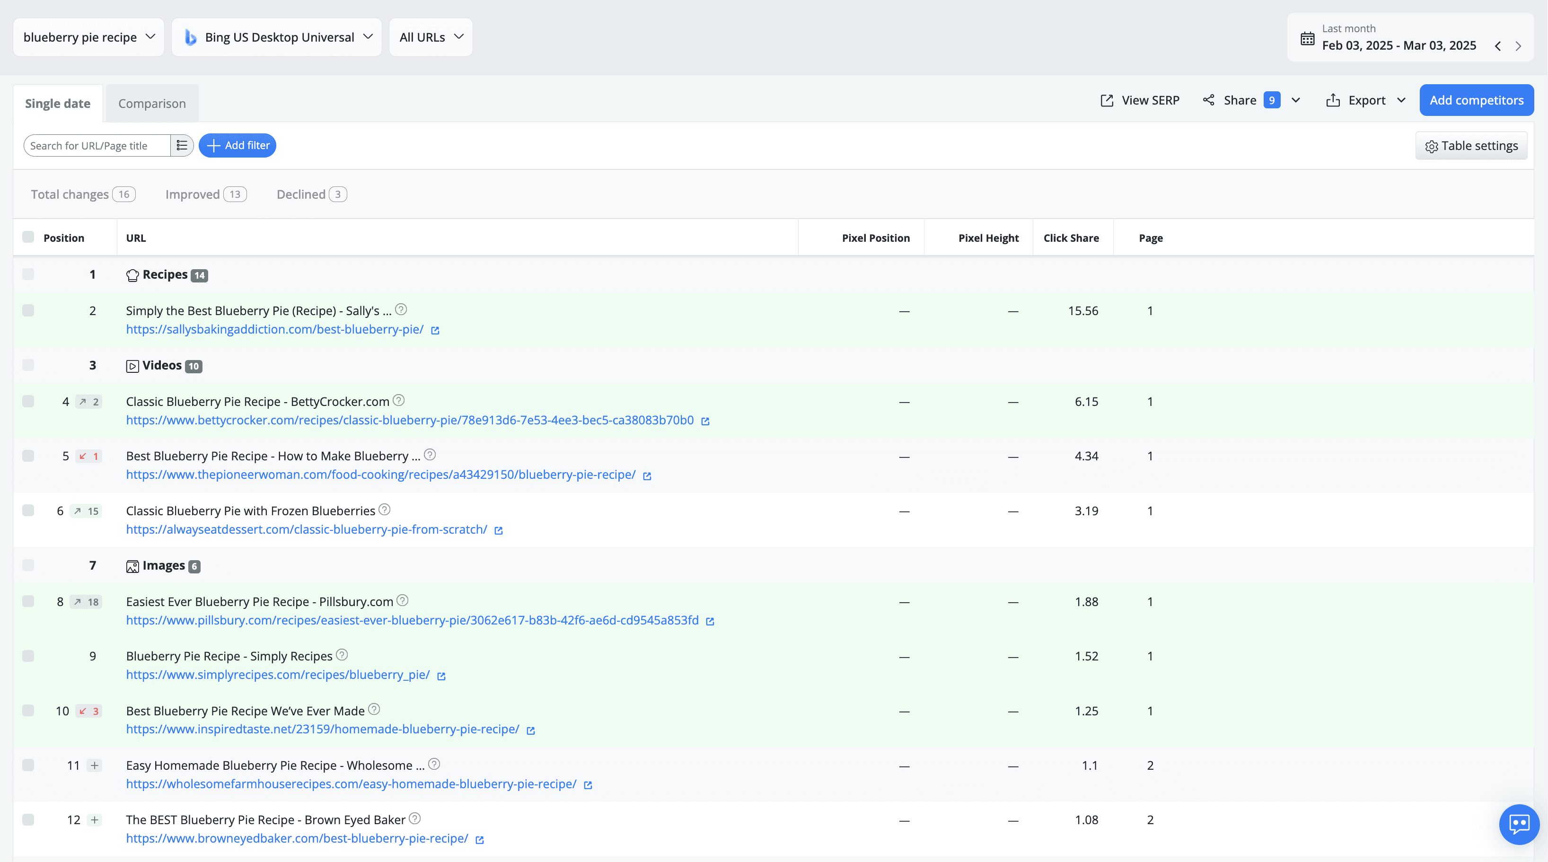Viewport: 1548px width, 862px height.
Task: Check the Simply Recipes row checkbox
Action: click(x=28, y=656)
